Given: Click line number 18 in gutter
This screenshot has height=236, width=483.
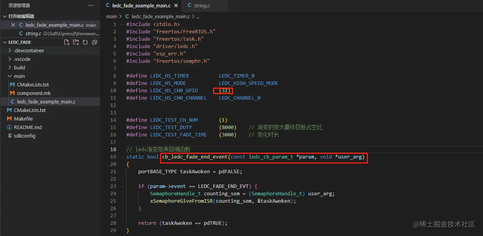Looking at the screenshot, I should tap(113, 150).
